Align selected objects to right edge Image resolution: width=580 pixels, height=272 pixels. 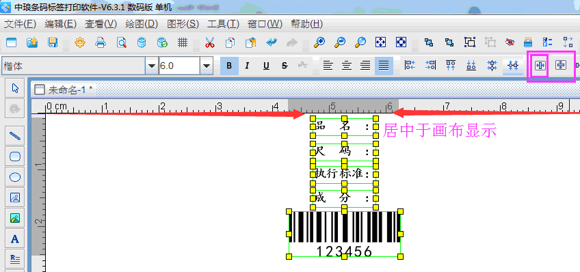click(430, 66)
